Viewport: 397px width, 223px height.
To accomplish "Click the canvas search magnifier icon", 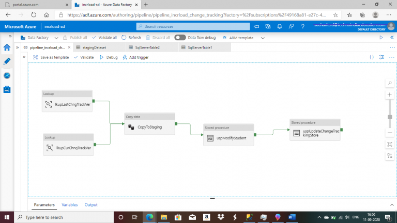I will 390,83.
